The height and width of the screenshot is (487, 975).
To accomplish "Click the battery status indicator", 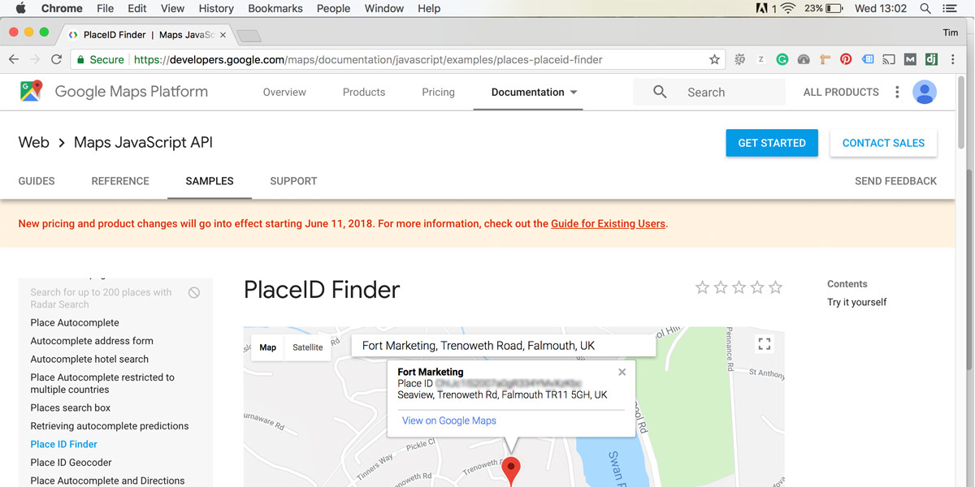I will click(x=825, y=8).
